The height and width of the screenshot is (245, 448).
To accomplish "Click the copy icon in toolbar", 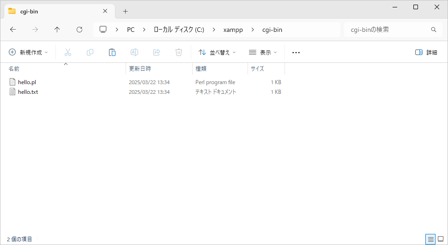I will click(90, 52).
